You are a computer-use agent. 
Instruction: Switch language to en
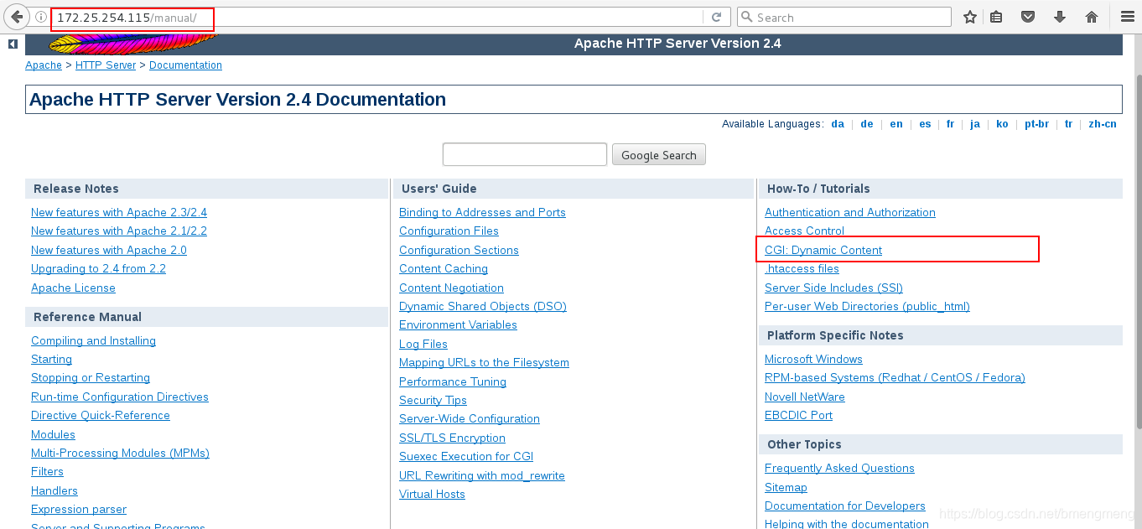[x=896, y=124]
